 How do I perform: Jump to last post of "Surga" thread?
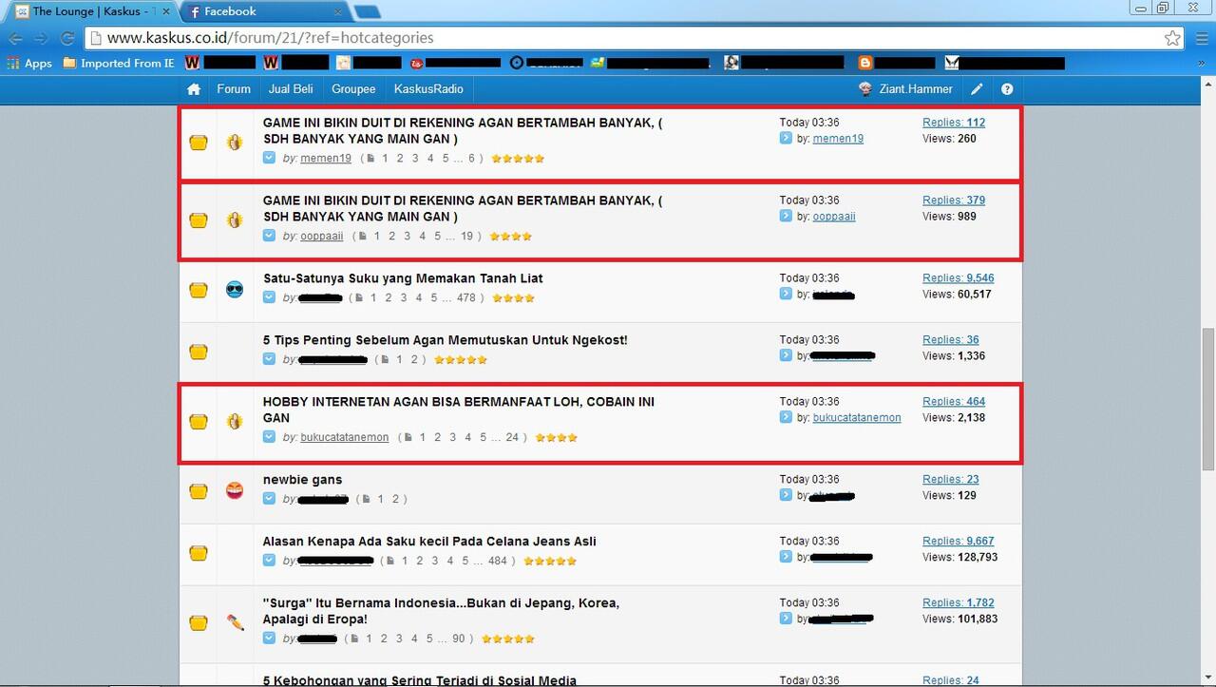pos(786,619)
